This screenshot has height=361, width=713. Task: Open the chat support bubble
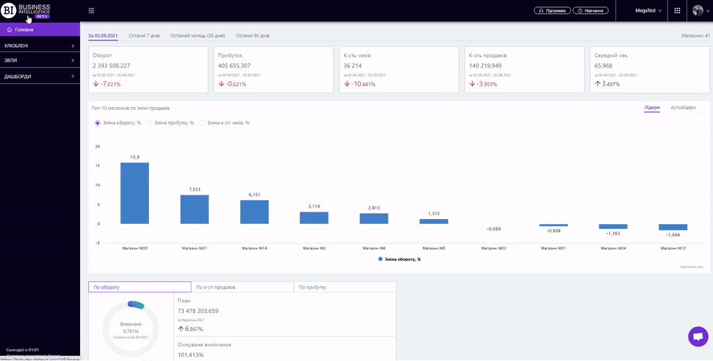[x=697, y=337]
